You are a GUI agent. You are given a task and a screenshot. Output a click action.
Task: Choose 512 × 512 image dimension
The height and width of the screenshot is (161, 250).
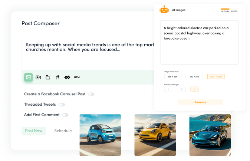pyautogui.click(x=194, y=77)
